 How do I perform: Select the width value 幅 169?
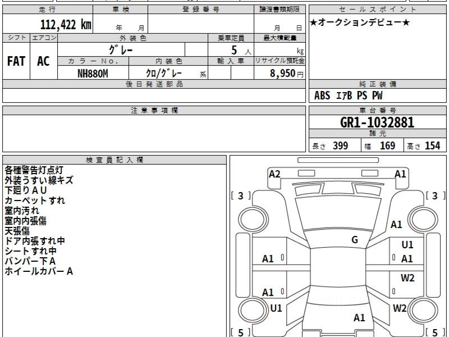380,146
